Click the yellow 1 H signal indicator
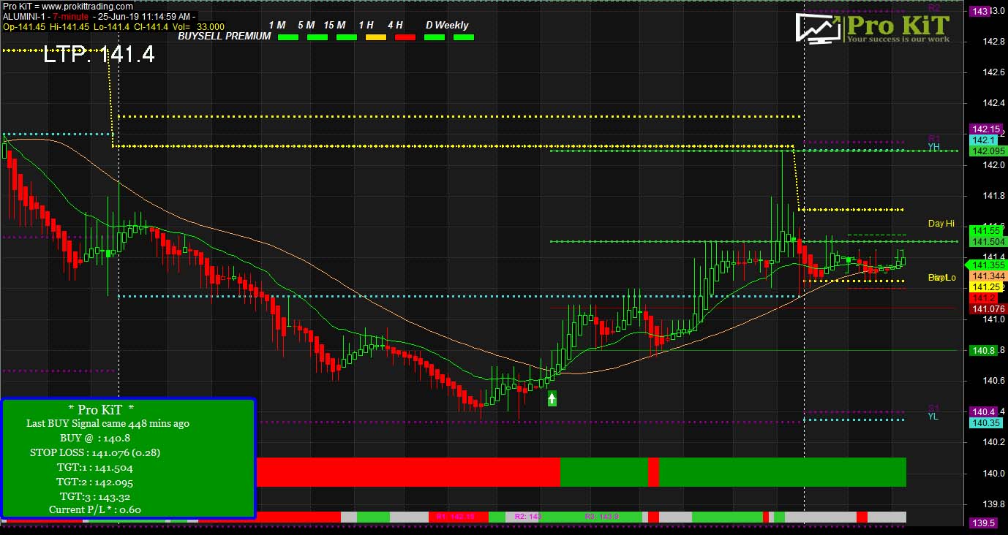Viewport: 1008px width, 535px height. pos(375,37)
